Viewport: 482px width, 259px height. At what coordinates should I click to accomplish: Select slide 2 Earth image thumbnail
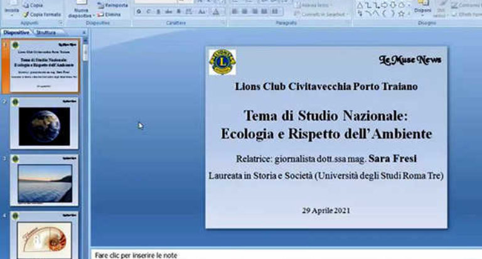pyautogui.click(x=44, y=123)
